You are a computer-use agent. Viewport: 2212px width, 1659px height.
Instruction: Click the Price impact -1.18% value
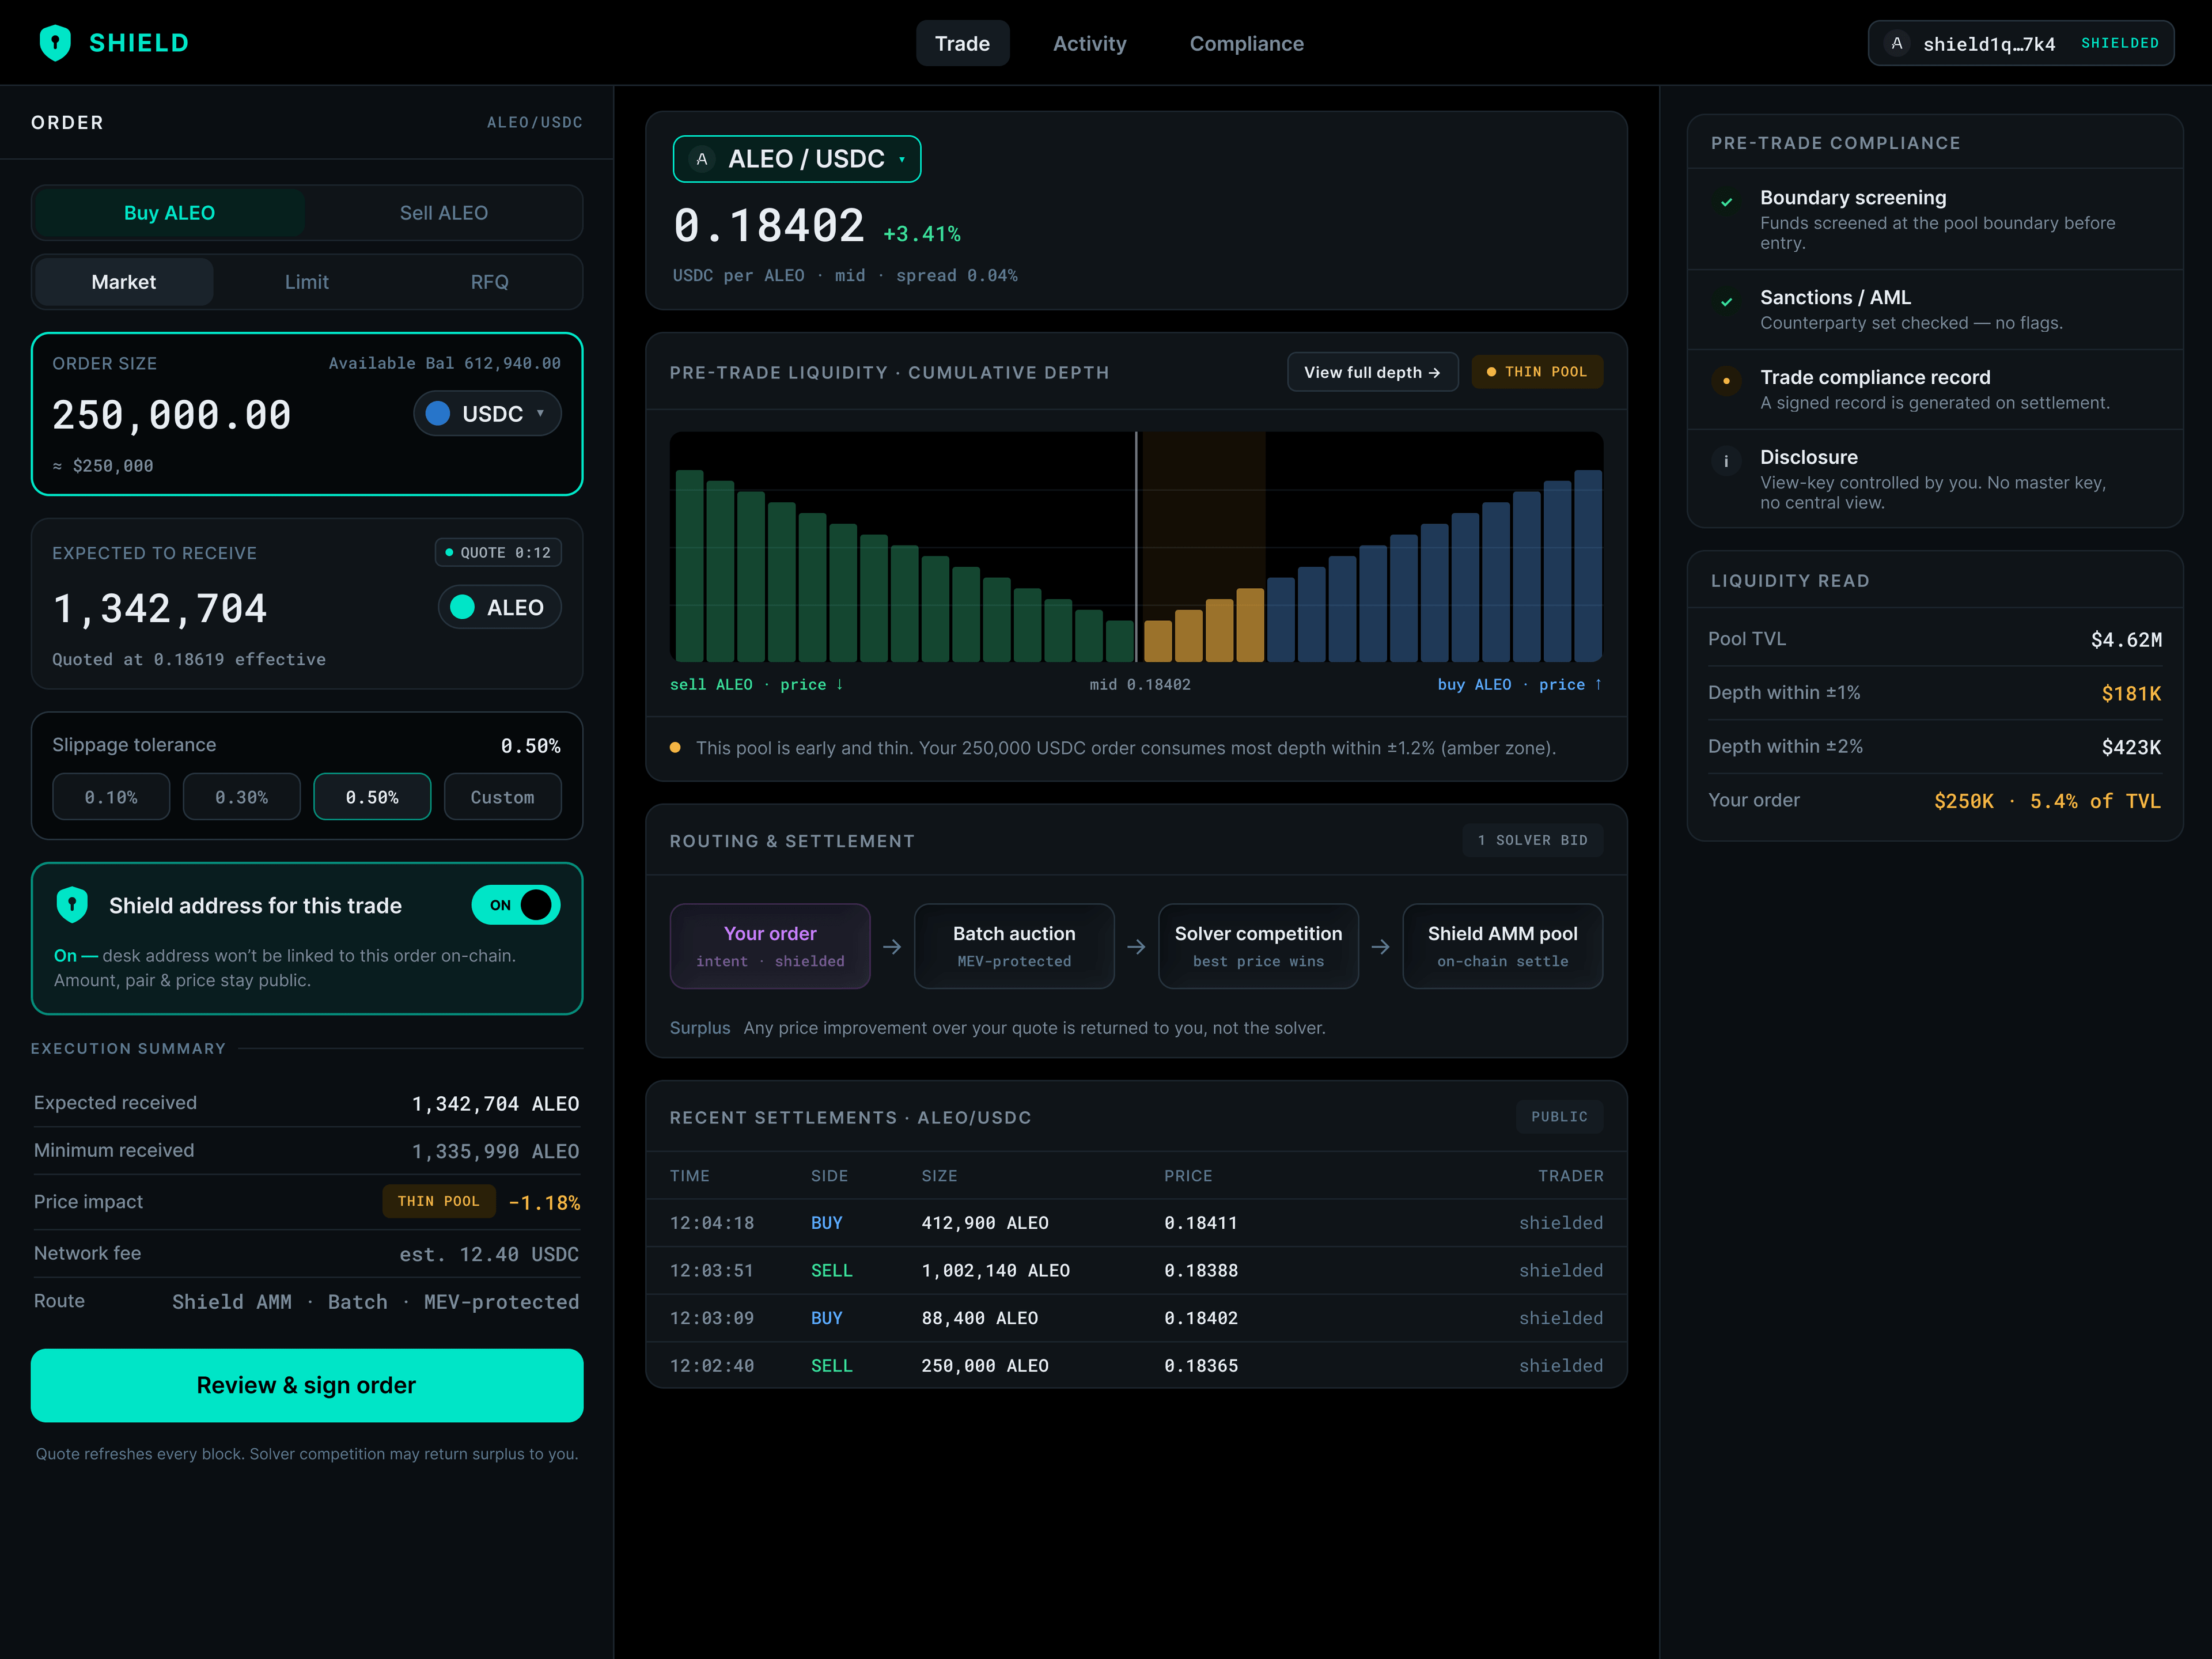[544, 1203]
